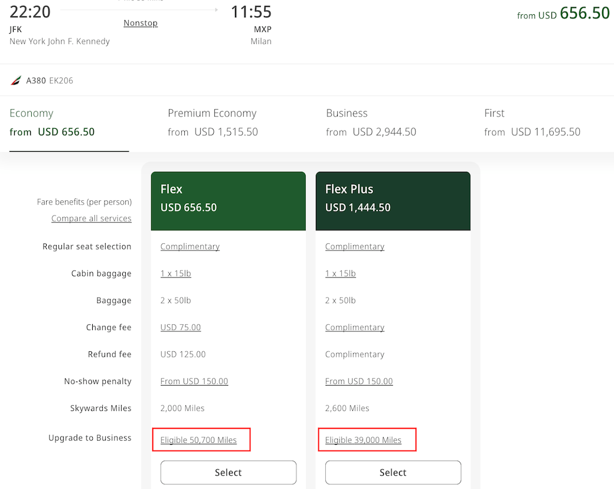Click the Flex cabin baggage 1 x 15lb link
This screenshot has width=614, height=489.
175,273
